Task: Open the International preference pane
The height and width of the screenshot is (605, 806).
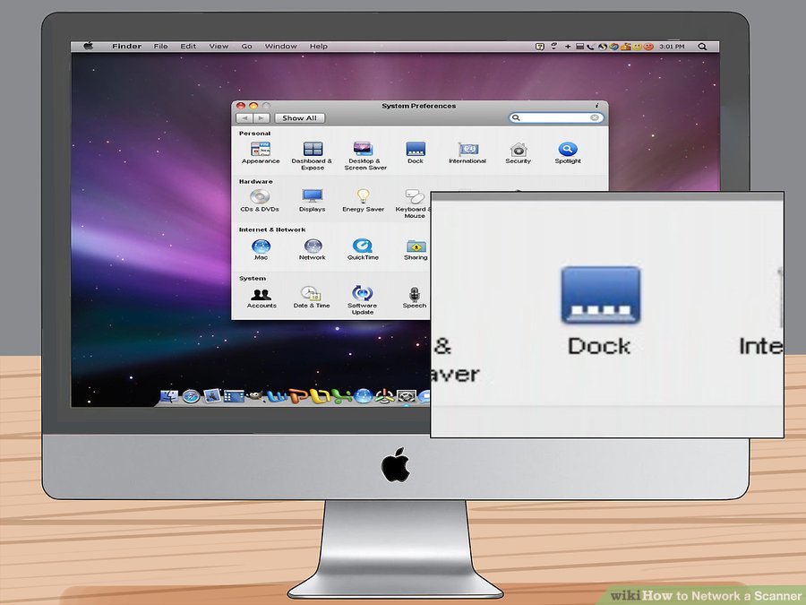Action: tap(467, 152)
